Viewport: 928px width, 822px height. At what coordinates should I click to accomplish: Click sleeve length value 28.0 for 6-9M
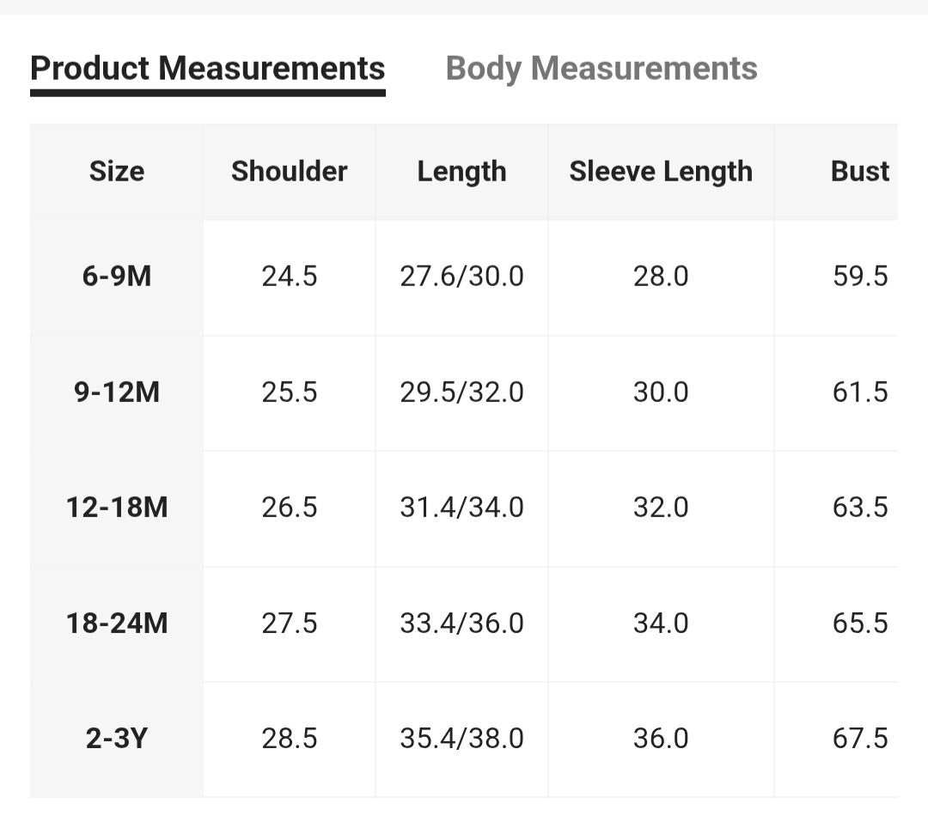(661, 277)
